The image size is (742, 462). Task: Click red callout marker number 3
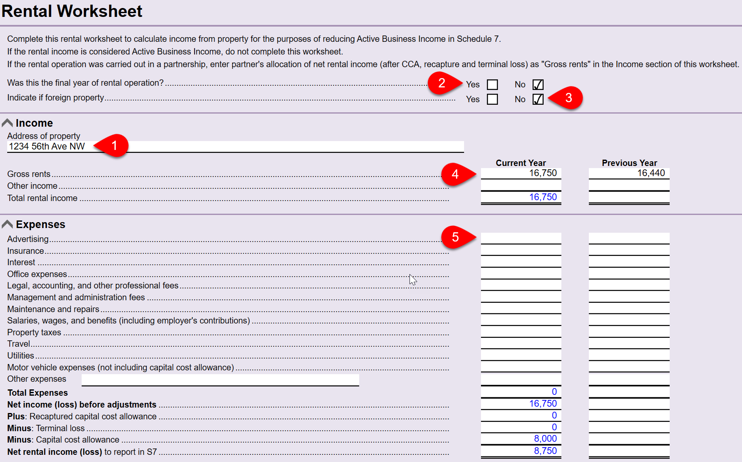pyautogui.click(x=568, y=98)
